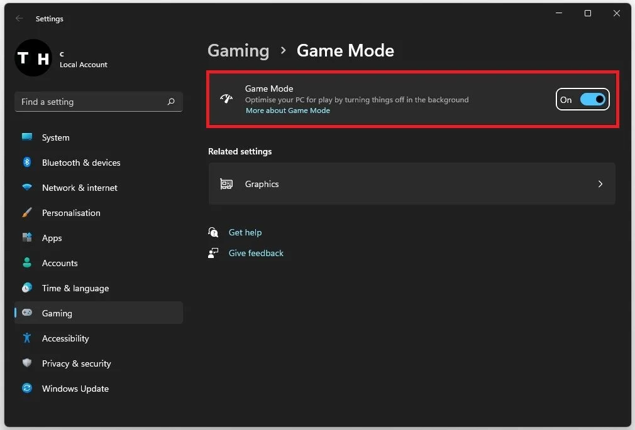The width and height of the screenshot is (635, 430).
Task: Click the Local Account label
Action: click(x=84, y=64)
